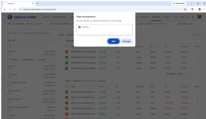Switch to the Orders tab
Image resolution: width=206 pixels, height=119 pixels.
coord(166,17)
